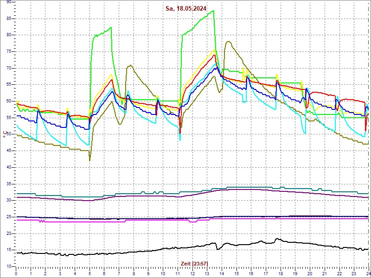Select the 25 value on the temperature axis
Viewport: 371px width, 278px height.
coord(8,217)
